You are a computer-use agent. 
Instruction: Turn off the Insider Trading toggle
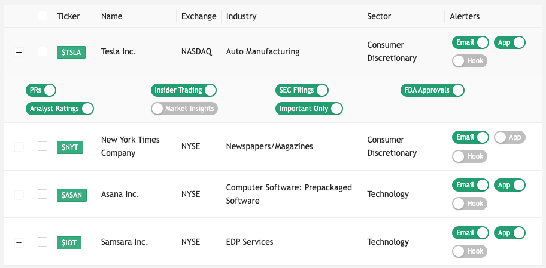[x=184, y=90]
